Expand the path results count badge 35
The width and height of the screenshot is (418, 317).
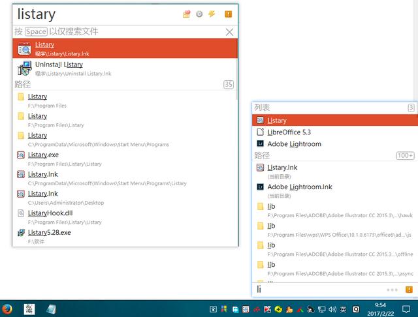coord(229,84)
